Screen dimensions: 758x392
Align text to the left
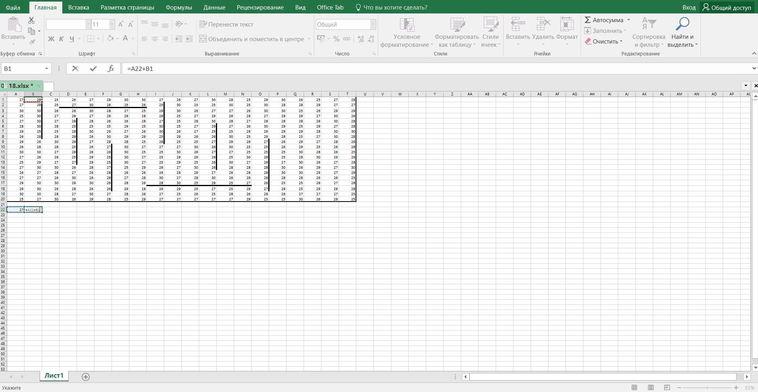click(x=144, y=39)
